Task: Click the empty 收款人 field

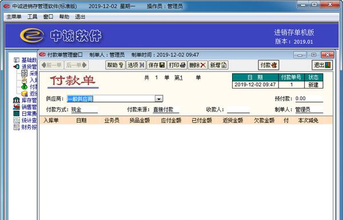Action: coord(238,110)
